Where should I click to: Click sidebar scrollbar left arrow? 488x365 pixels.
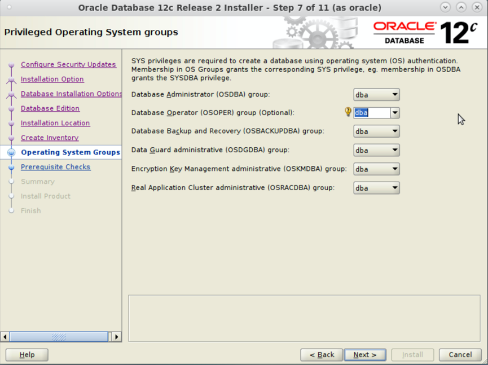click(5, 337)
